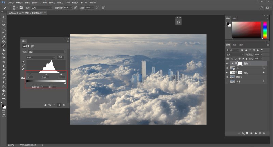Select the Hand tool
The width and height of the screenshot is (273, 147).
click(4, 91)
